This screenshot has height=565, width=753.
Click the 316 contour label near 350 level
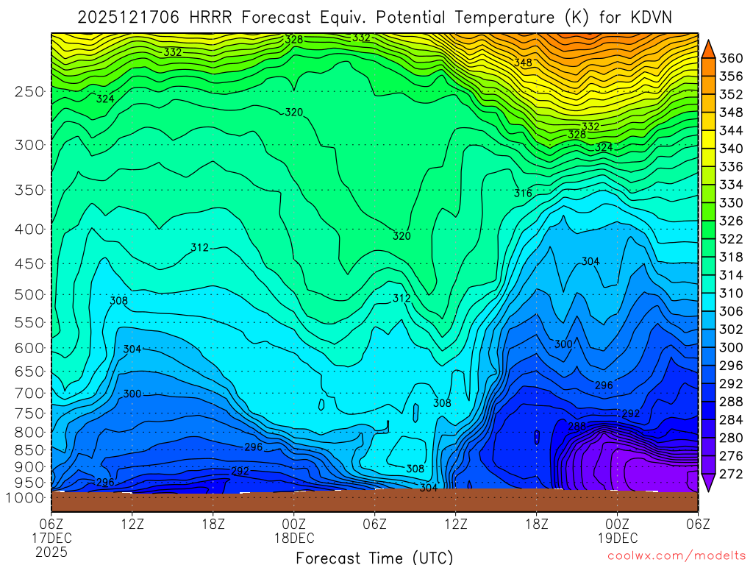[523, 193]
